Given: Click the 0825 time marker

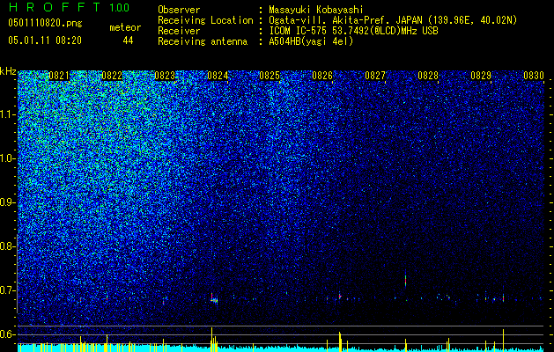Looking at the screenshot, I should [x=270, y=76].
